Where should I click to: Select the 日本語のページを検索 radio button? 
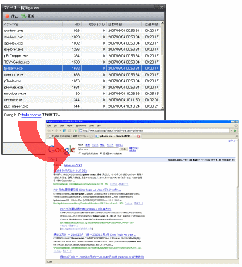pyautogui.click(x=101, y=154)
